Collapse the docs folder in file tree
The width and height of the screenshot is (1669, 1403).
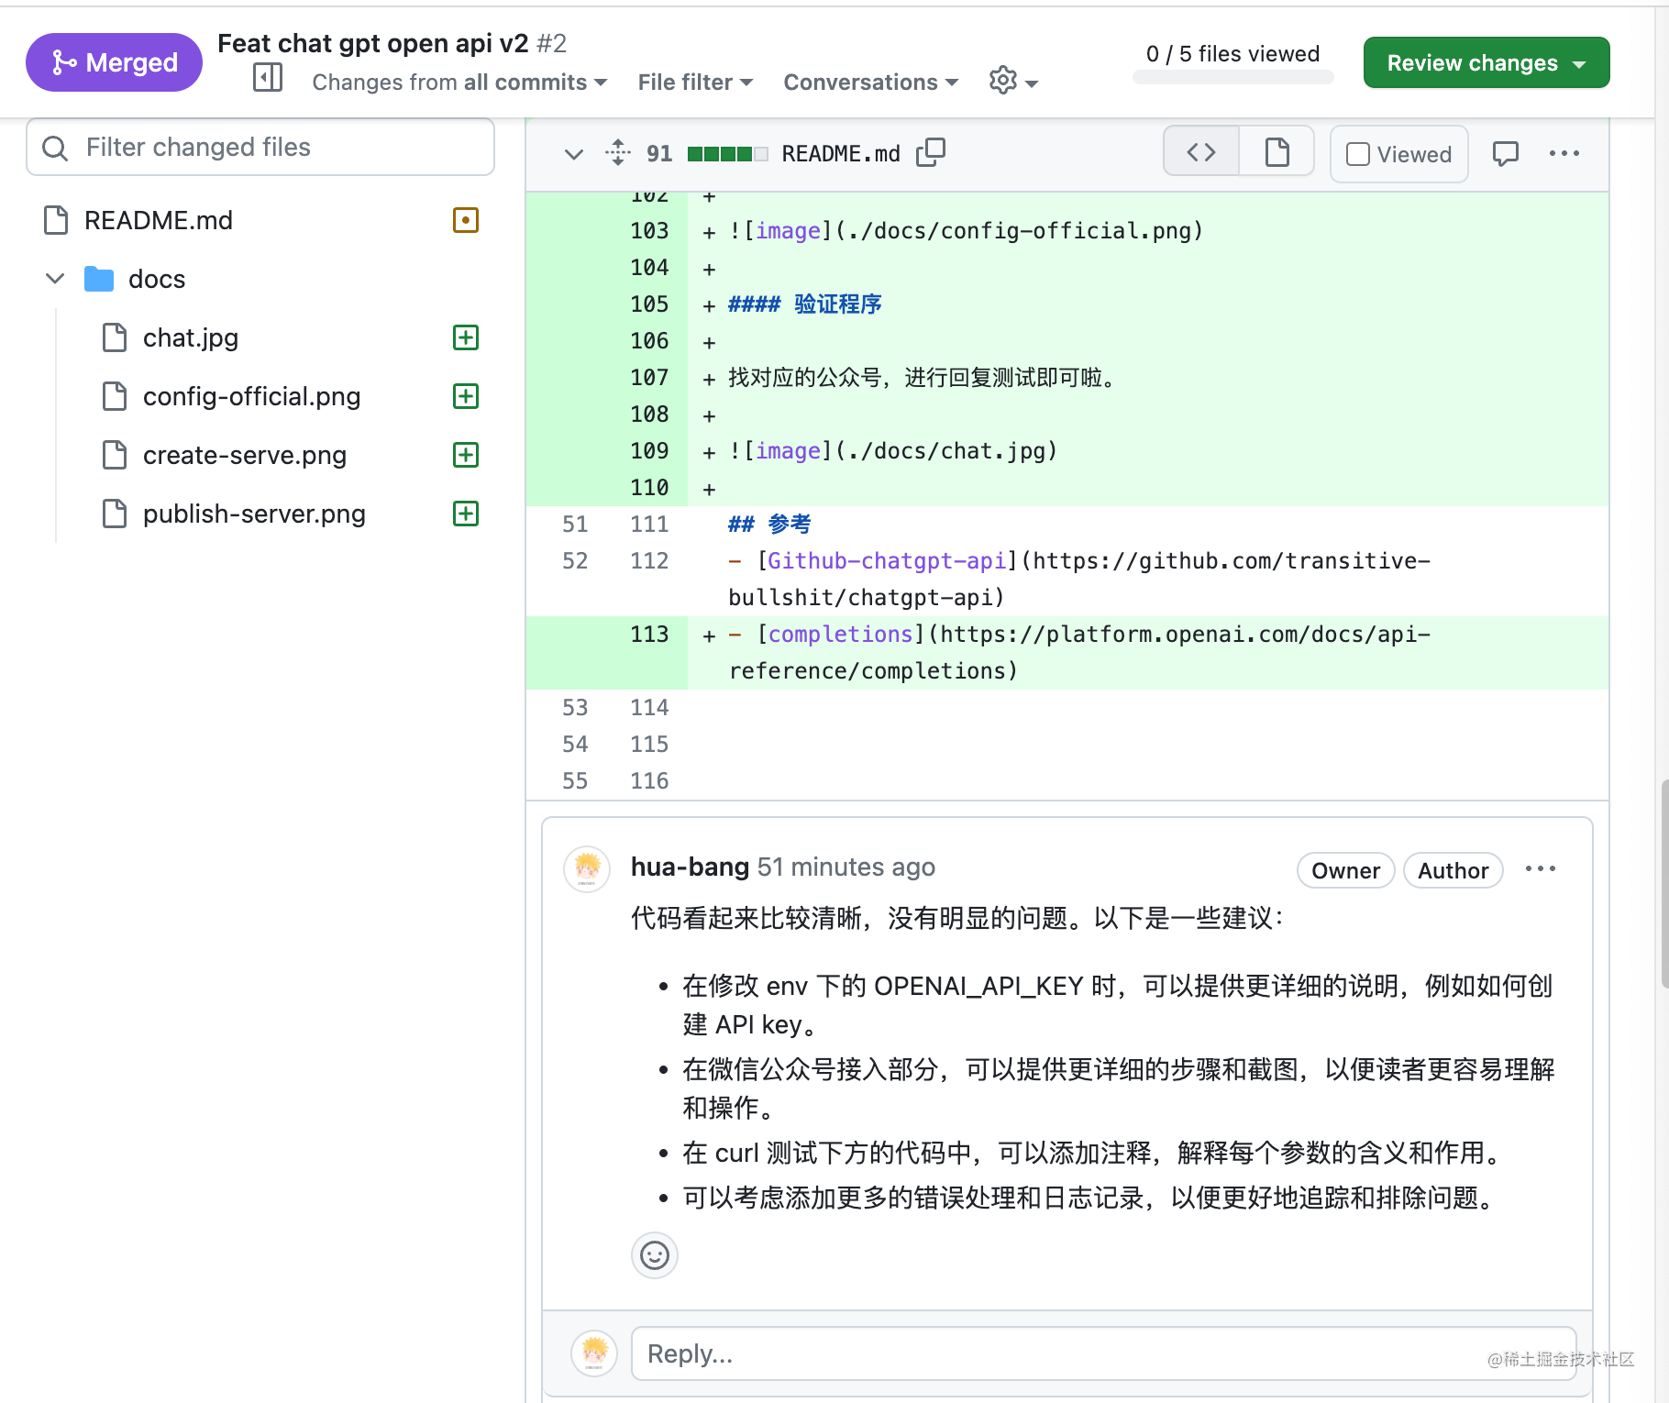(54, 278)
